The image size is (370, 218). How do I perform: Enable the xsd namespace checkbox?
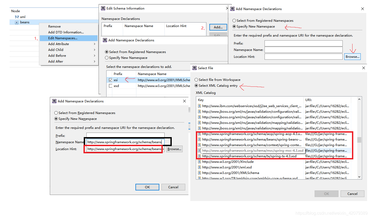pyautogui.click(x=111, y=86)
